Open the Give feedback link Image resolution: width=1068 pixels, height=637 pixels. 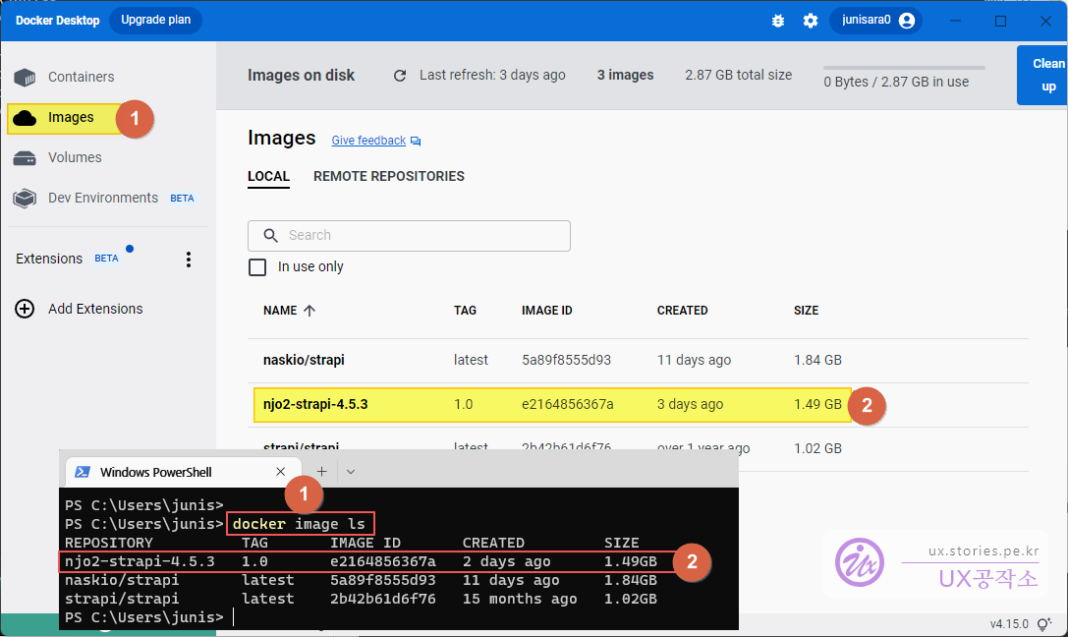point(368,141)
